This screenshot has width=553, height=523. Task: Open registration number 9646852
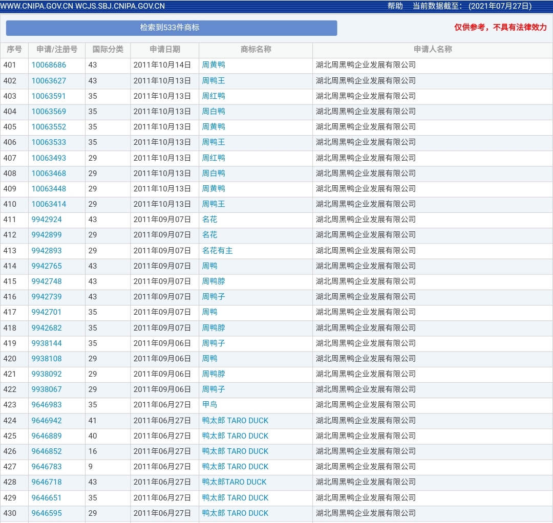(x=47, y=451)
